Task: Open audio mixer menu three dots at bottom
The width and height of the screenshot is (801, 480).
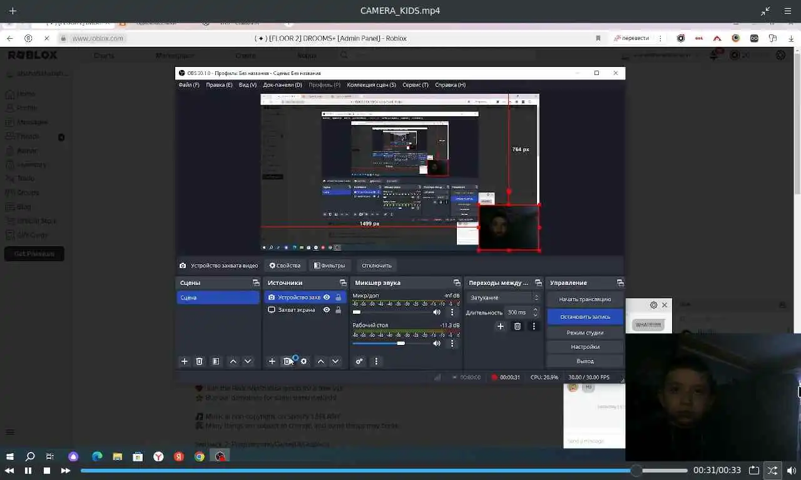Action: 376,361
